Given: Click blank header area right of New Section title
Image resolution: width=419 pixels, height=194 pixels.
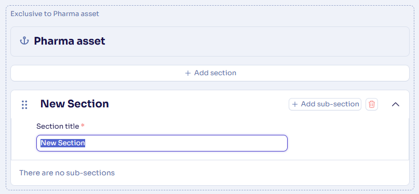Looking at the screenshot, I should tap(198, 104).
